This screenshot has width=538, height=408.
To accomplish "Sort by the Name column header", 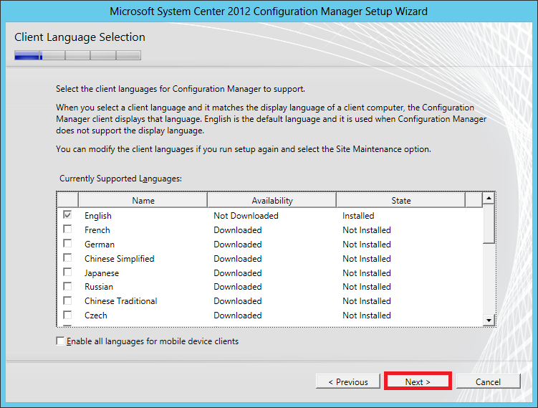I will tap(143, 200).
